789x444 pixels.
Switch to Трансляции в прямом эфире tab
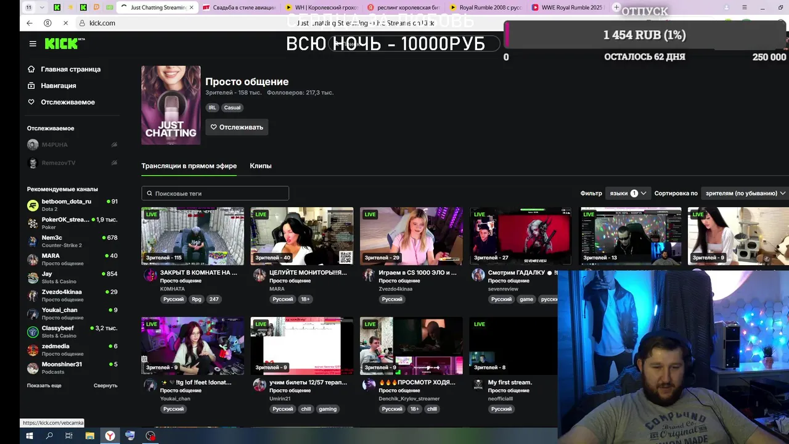tap(189, 166)
